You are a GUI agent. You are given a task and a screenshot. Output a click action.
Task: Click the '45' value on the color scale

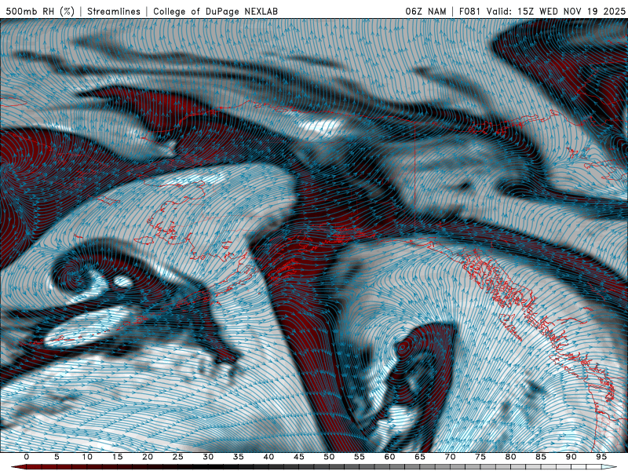coord(299,457)
